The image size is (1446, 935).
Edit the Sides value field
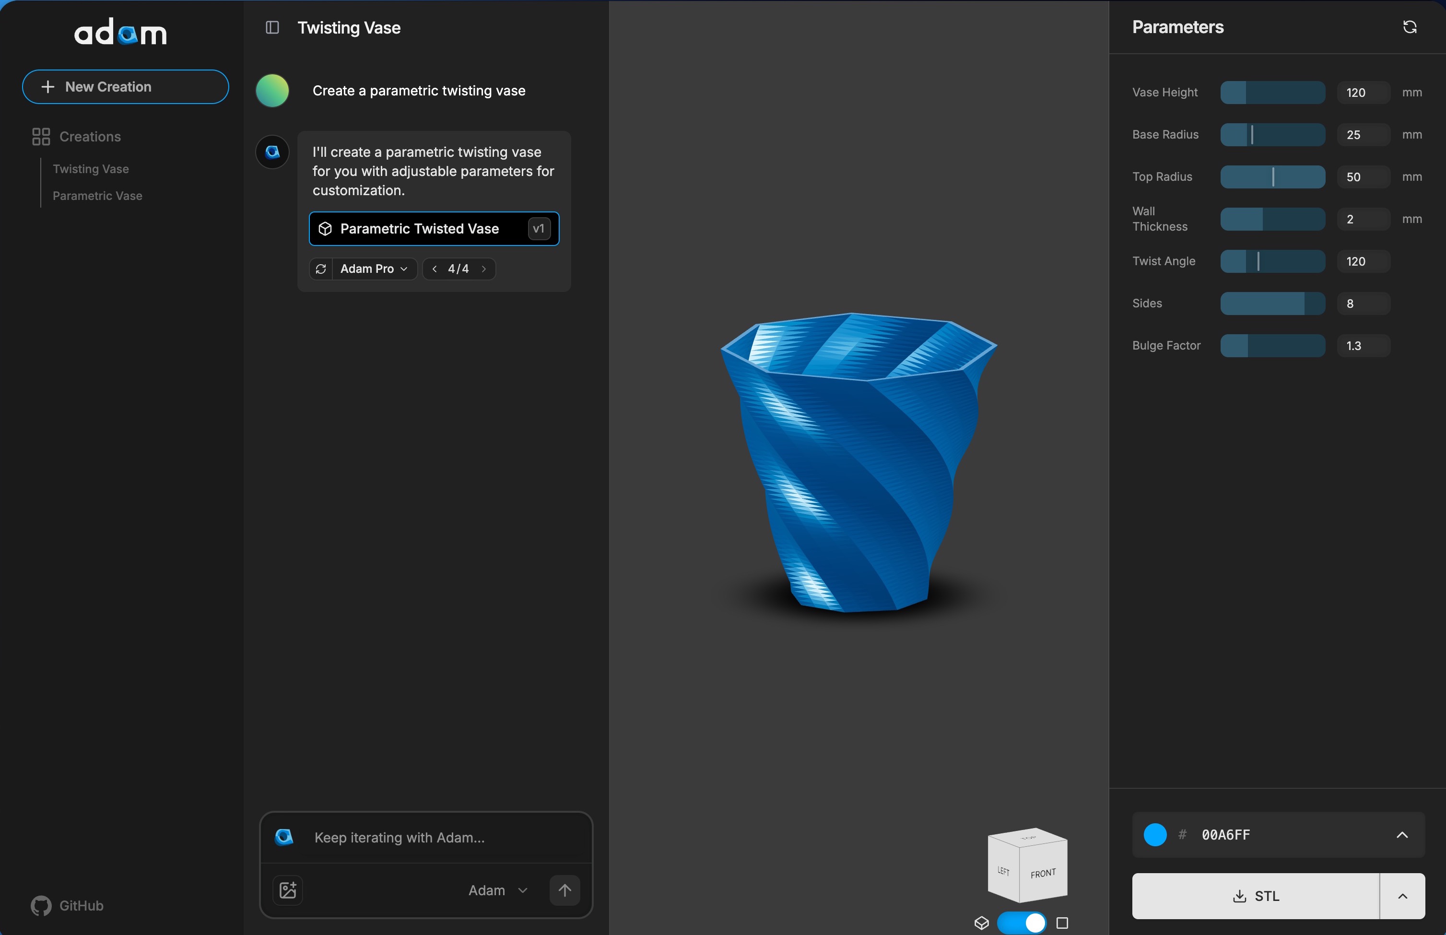point(1364,303)
